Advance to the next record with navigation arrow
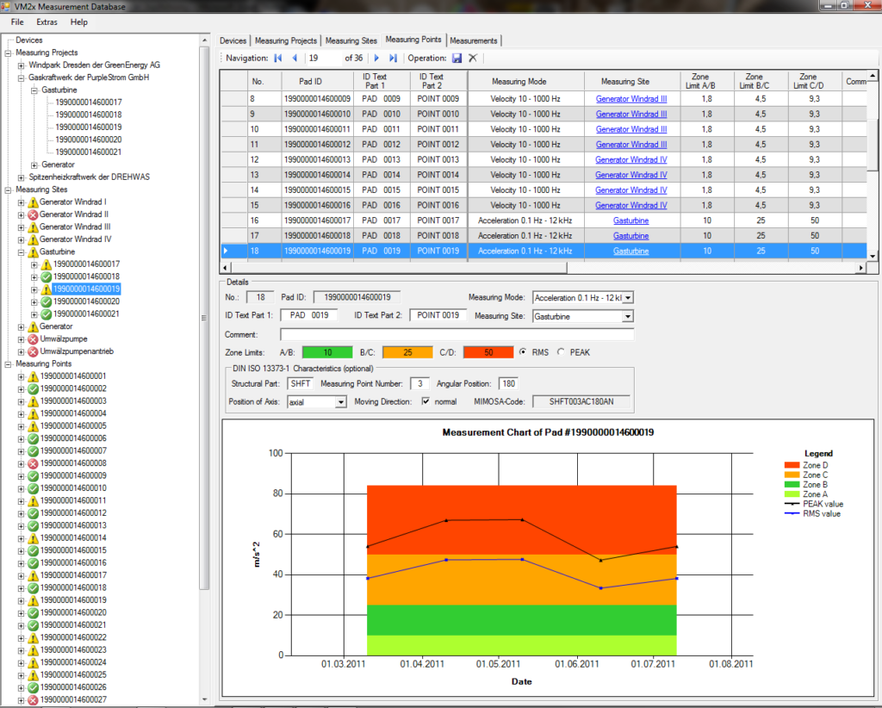The image size is (882, 708). click(x=376, y=59)
